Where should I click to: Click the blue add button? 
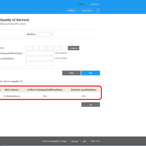91,73
